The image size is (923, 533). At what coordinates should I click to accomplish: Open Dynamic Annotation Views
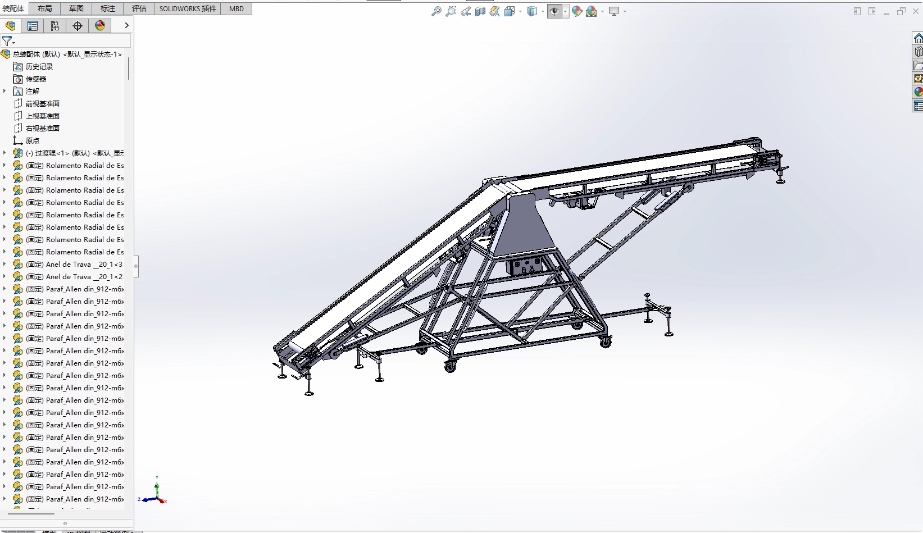pos(495,11)
